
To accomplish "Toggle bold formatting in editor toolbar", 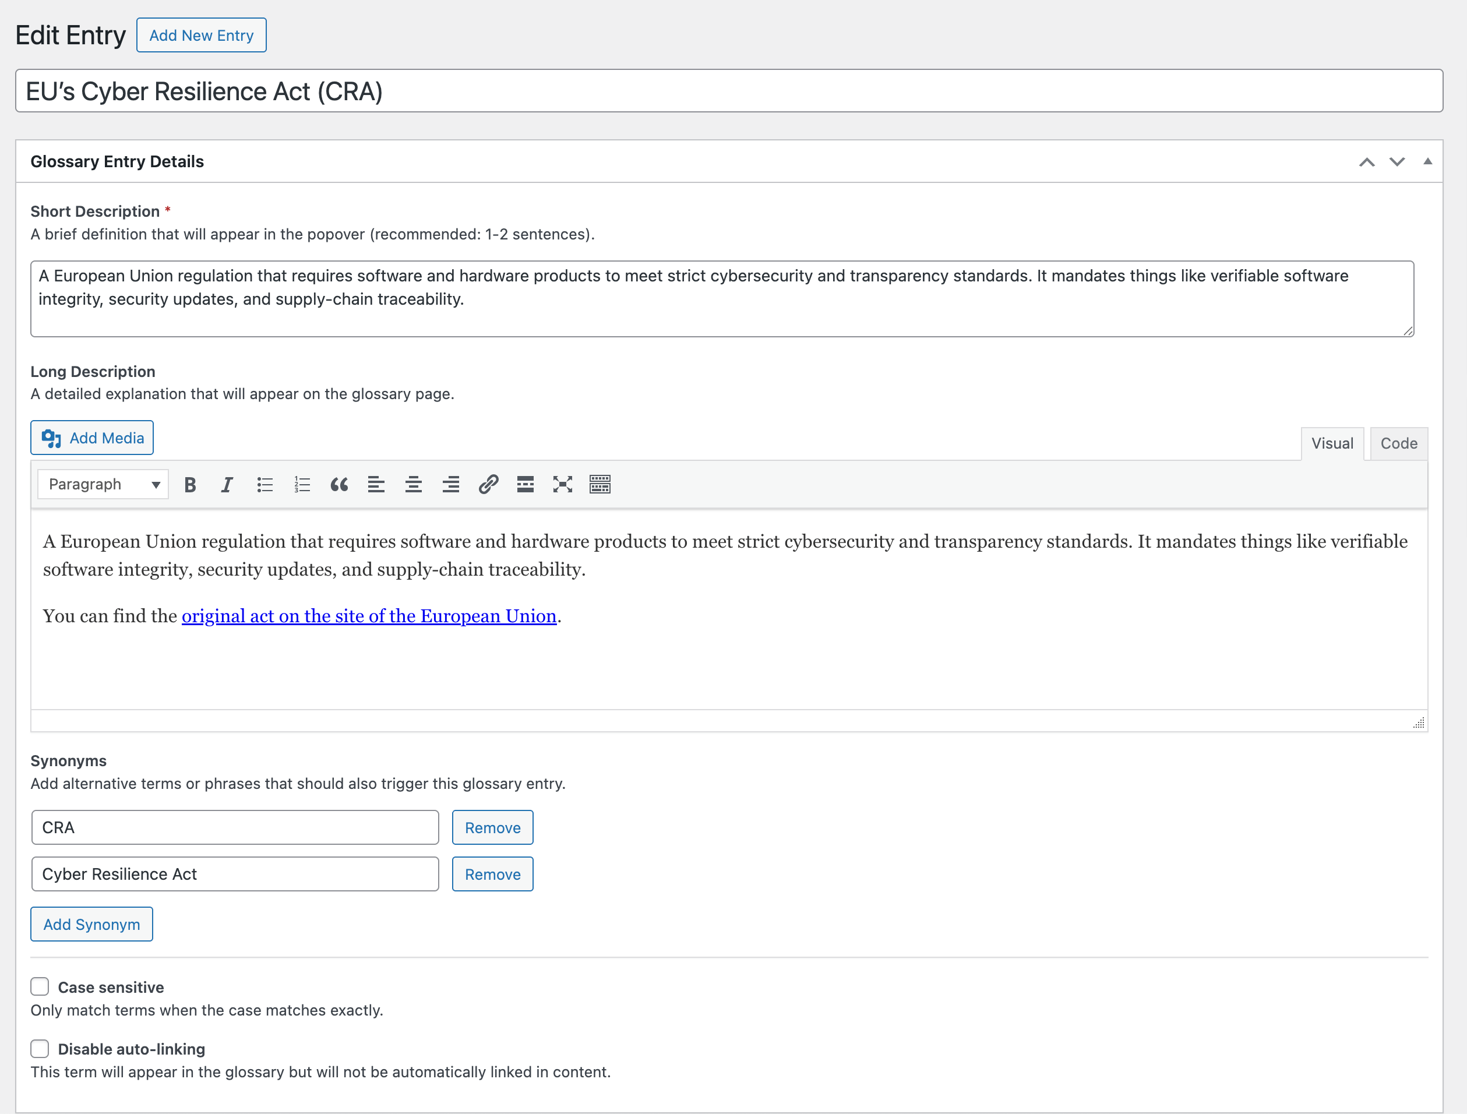I will 191,485.
